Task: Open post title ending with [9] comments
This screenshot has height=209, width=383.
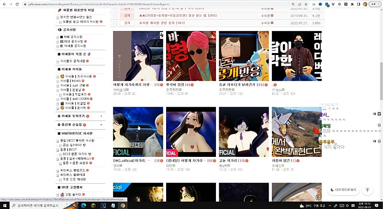Action: click(187, 161)
